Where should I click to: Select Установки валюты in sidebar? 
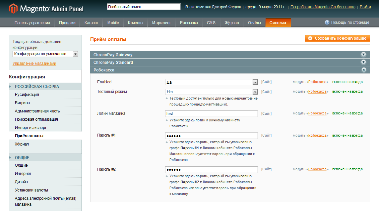[x=45, y=190]
